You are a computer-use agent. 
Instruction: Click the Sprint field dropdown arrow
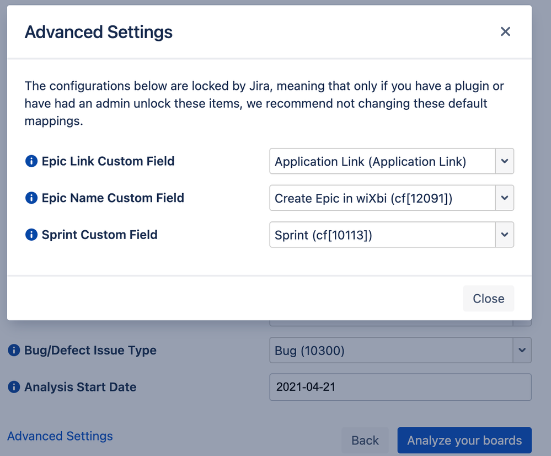(x=505, y=235)
